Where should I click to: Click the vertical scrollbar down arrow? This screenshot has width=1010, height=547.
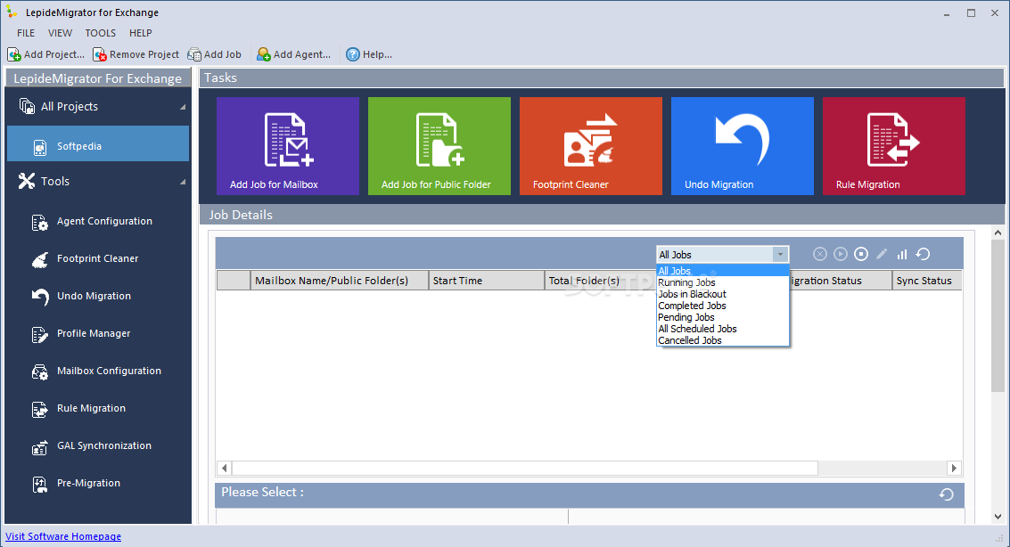pos(998,516)
